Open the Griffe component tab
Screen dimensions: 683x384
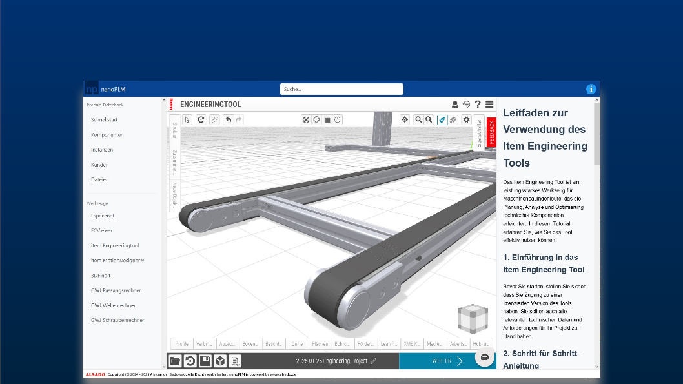[297, 344]
